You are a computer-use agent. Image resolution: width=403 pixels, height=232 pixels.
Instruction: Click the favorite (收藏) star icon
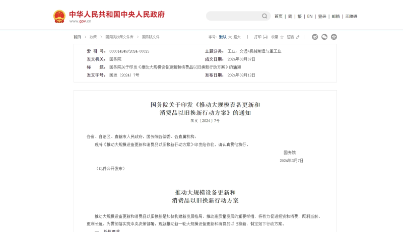(282, 37)
